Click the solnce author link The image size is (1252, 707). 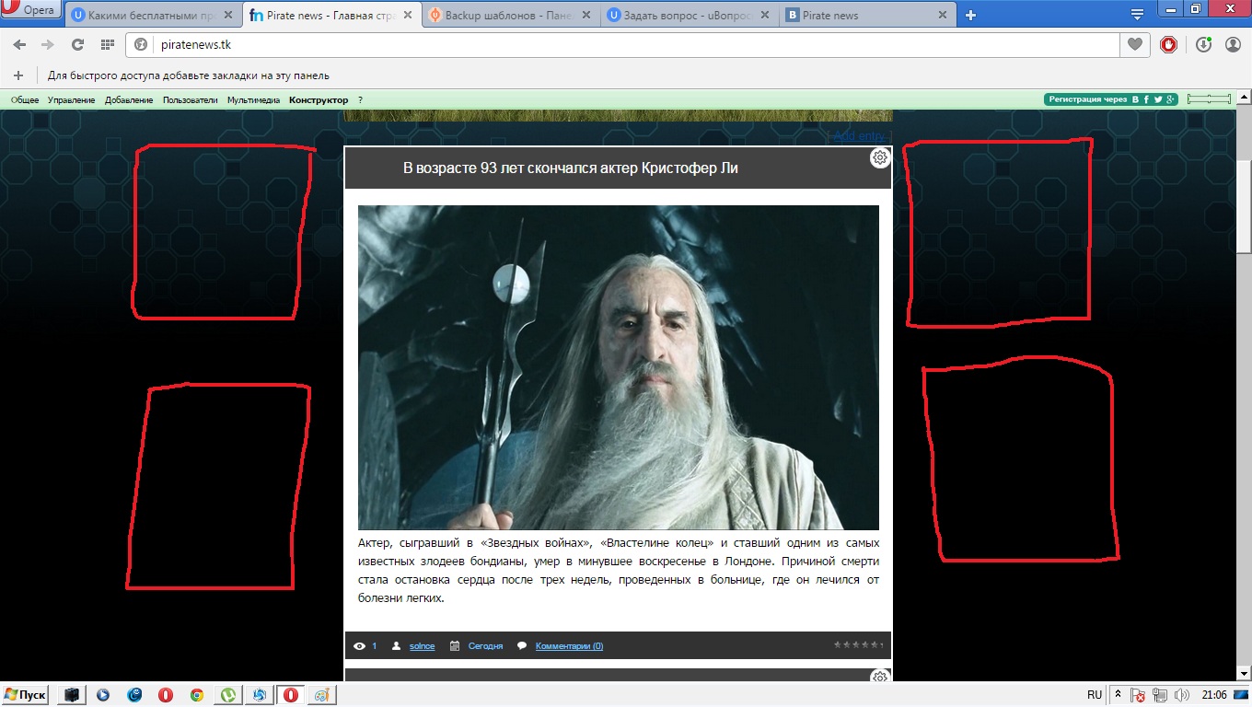(x=422, y=646)
